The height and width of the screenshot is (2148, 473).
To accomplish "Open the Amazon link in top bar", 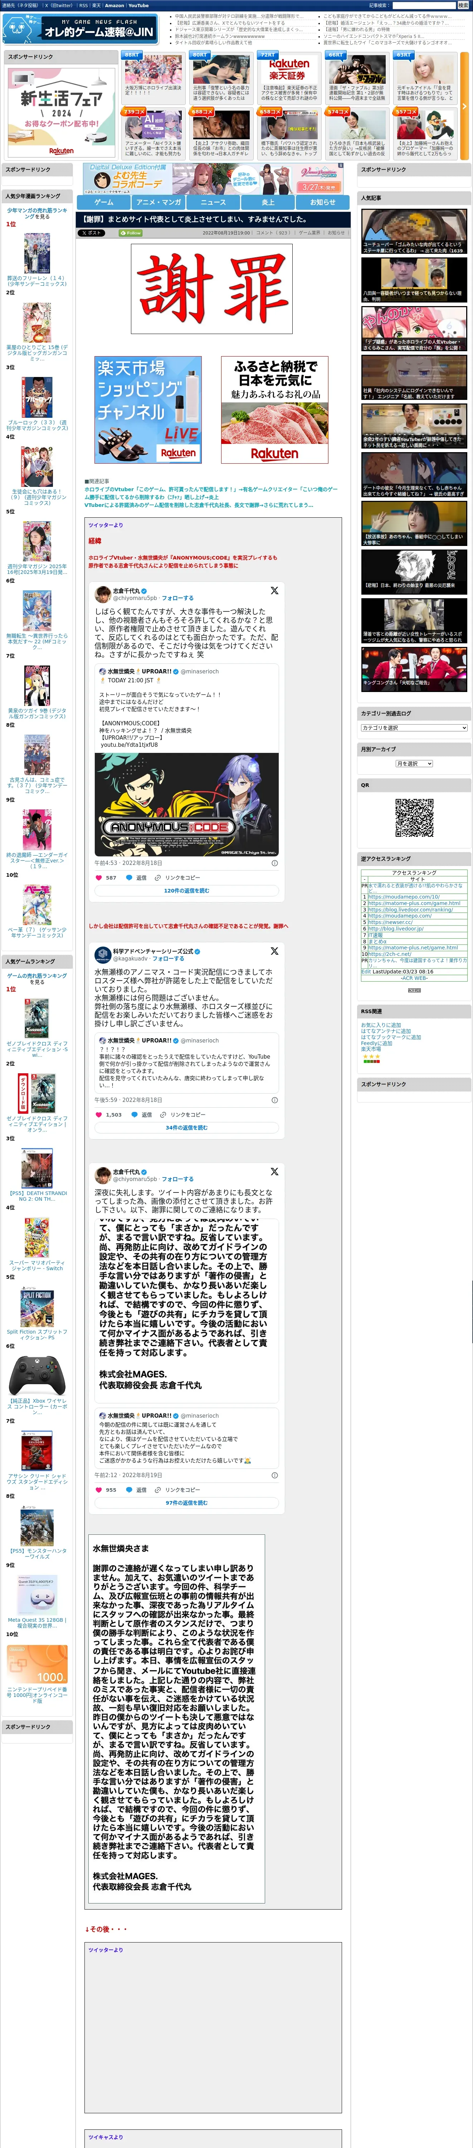I will click(x=114, y=6).
